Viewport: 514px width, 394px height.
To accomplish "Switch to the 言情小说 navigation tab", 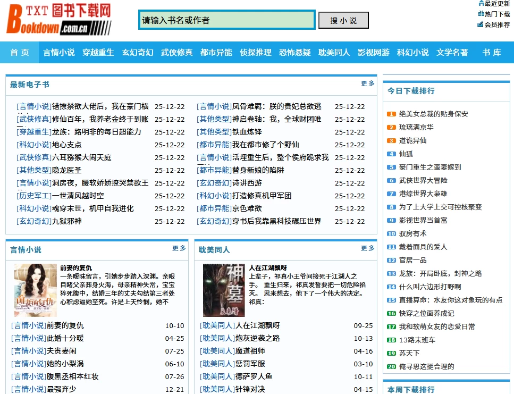I will pyautogui.click(x=60, y=53).
